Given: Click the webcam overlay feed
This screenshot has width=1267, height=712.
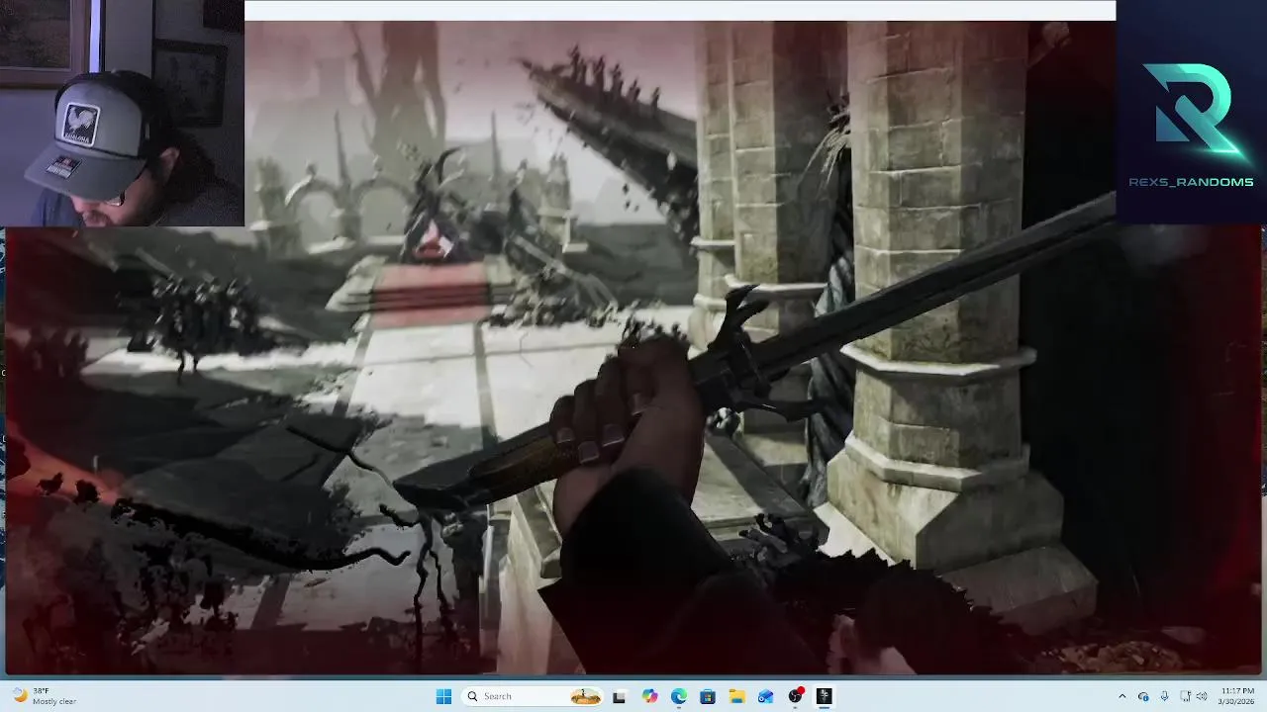Looking at the screenshot, I should tap(122, 113).
